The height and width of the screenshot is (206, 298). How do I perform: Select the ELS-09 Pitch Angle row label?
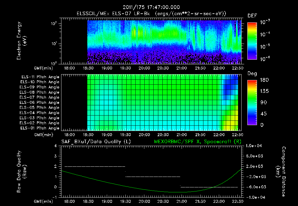tap(40, 87)
